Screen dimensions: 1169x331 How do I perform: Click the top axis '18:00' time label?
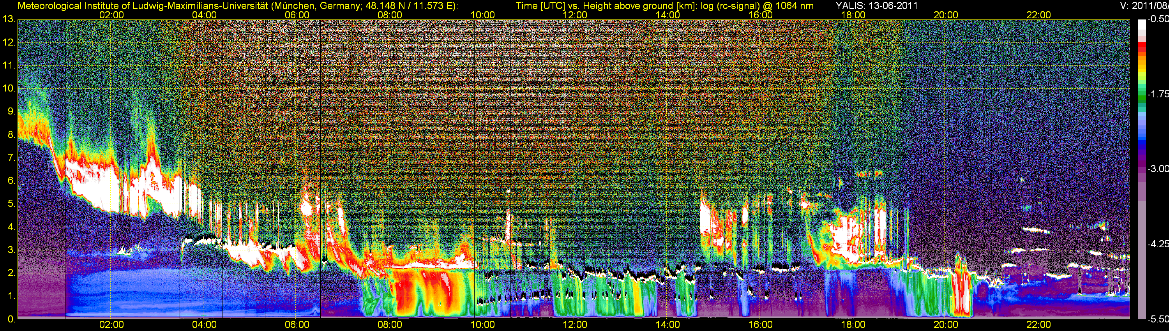pos(853,15)
